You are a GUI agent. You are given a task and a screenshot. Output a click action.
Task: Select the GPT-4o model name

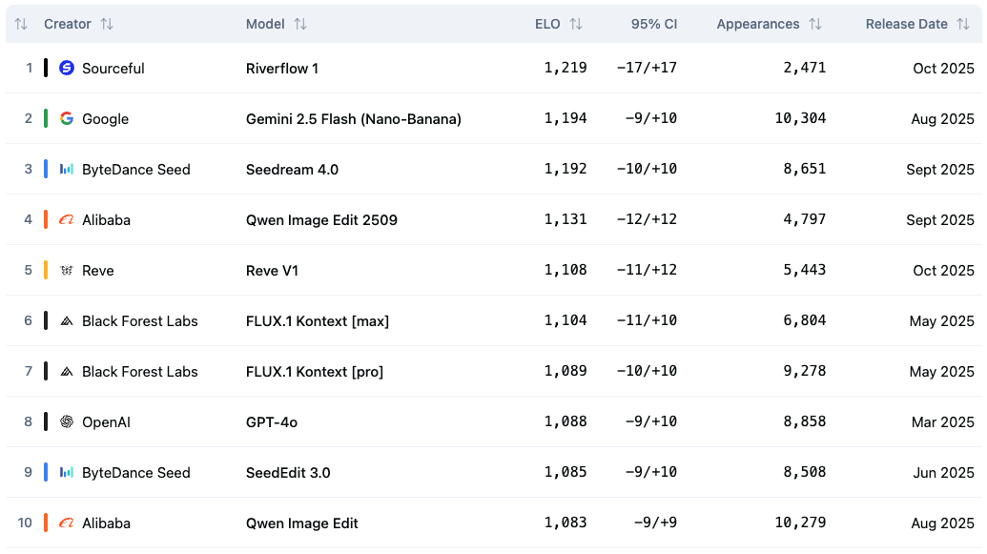(x=272, y=421)
